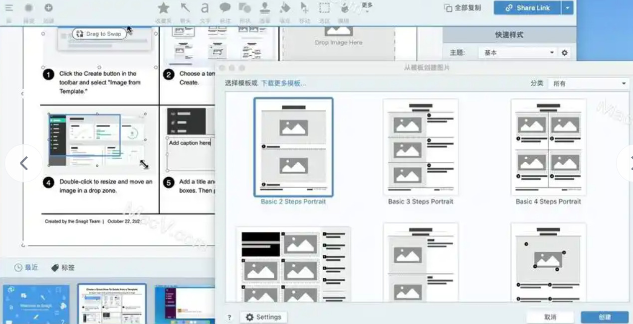Open the Welcome to Snagit tray thumbnail
The width and height of the screenshot is (633, 324).
(35, 304)
